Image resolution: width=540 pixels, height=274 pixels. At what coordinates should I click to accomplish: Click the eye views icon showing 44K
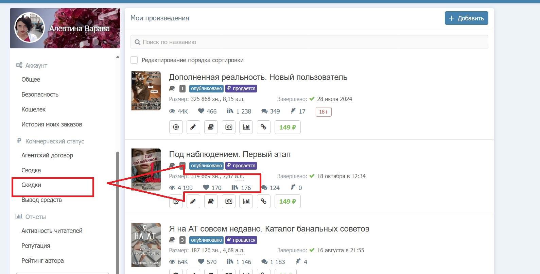(x=172, y=111)
